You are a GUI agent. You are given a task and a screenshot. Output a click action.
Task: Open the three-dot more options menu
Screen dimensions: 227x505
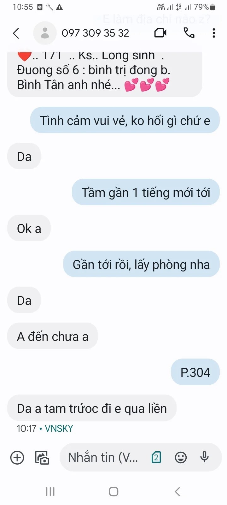point(214,33)
